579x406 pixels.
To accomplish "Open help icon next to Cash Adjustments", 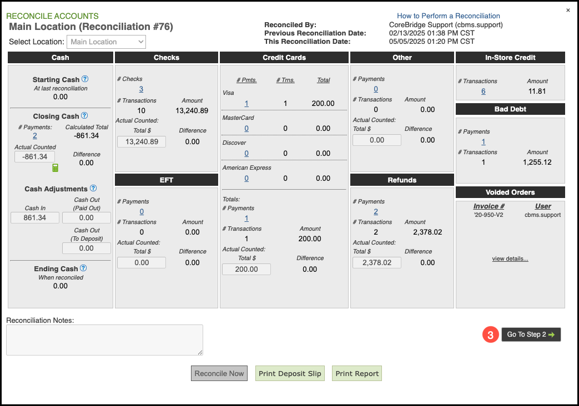I will pos(93,188).
